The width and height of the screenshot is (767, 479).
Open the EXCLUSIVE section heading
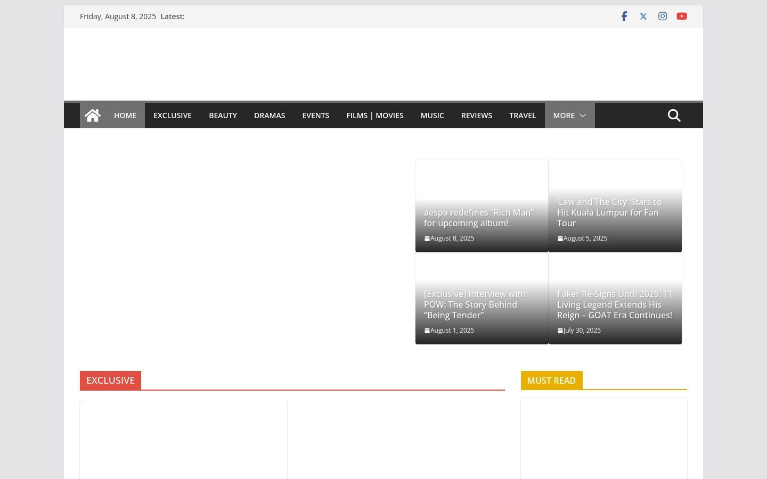point(110,381)
